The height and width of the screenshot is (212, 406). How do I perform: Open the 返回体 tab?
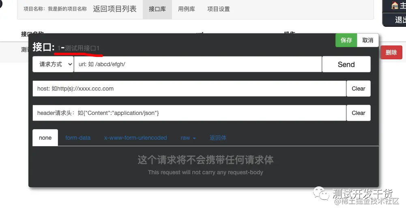(218, 138)
